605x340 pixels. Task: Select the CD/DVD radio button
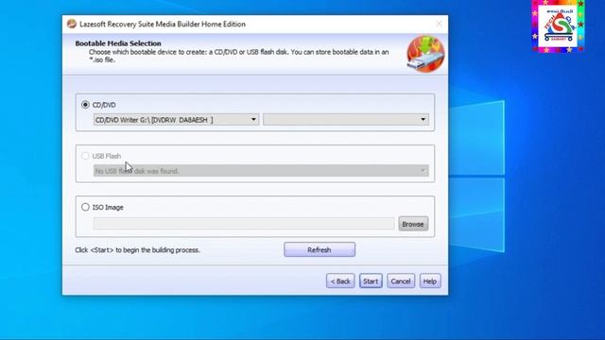(x=85, y=105)
